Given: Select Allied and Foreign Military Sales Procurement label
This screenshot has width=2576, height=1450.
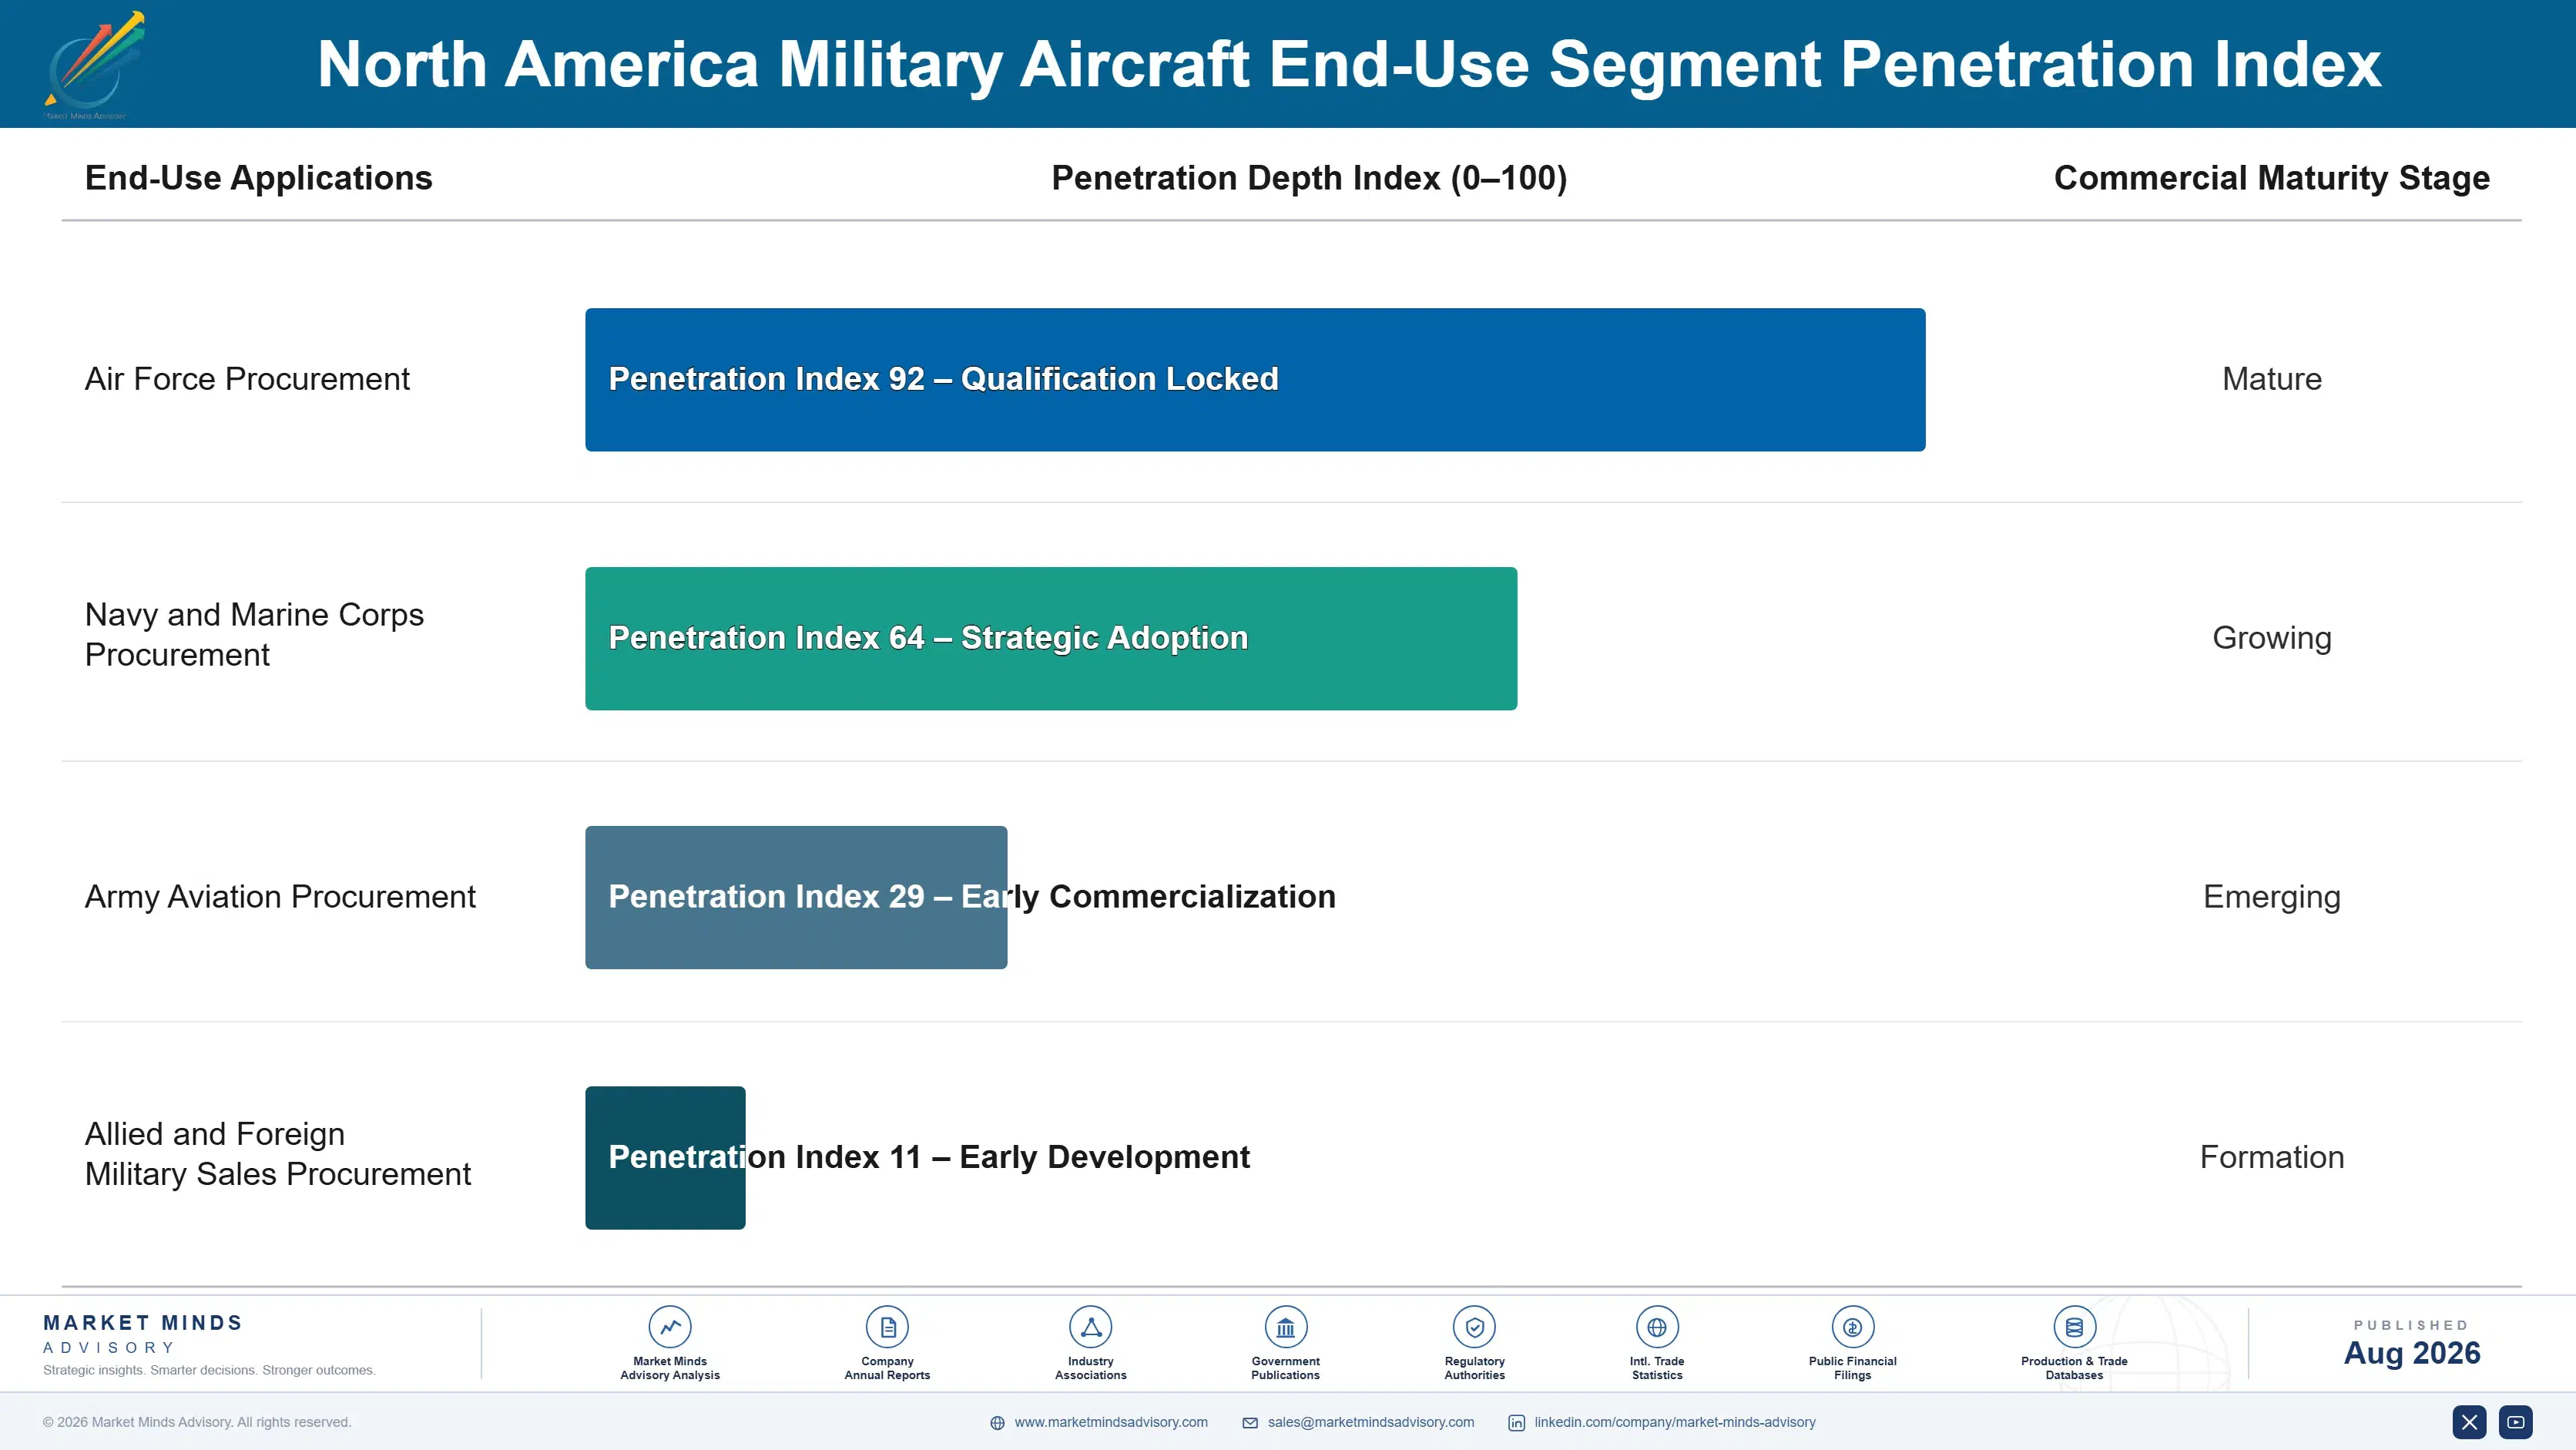Looking at the screenshot, I should (277, 1154).
